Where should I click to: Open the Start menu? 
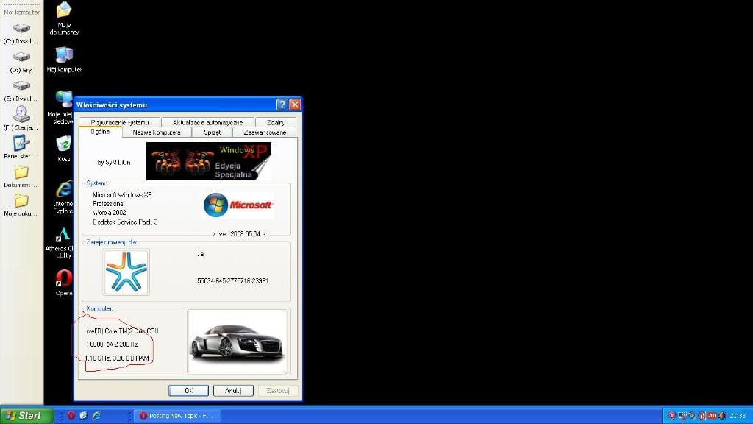pyautogui.click(x=26, y=415)
